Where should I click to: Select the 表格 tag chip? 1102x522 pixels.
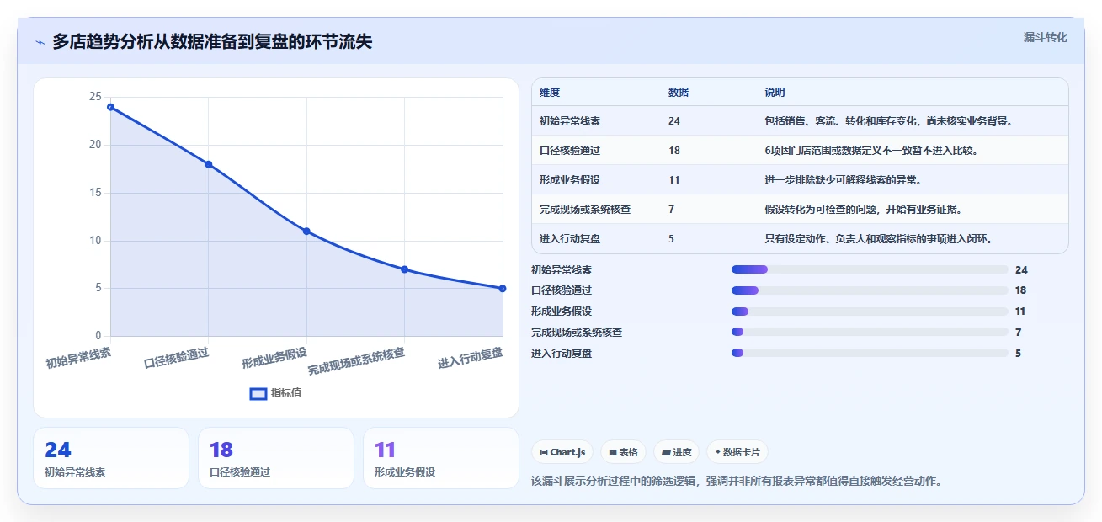[x=624, y=452]
